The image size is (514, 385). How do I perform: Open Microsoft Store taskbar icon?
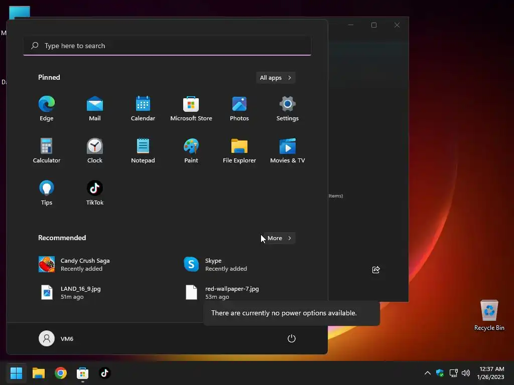click(x=83, y=373)
